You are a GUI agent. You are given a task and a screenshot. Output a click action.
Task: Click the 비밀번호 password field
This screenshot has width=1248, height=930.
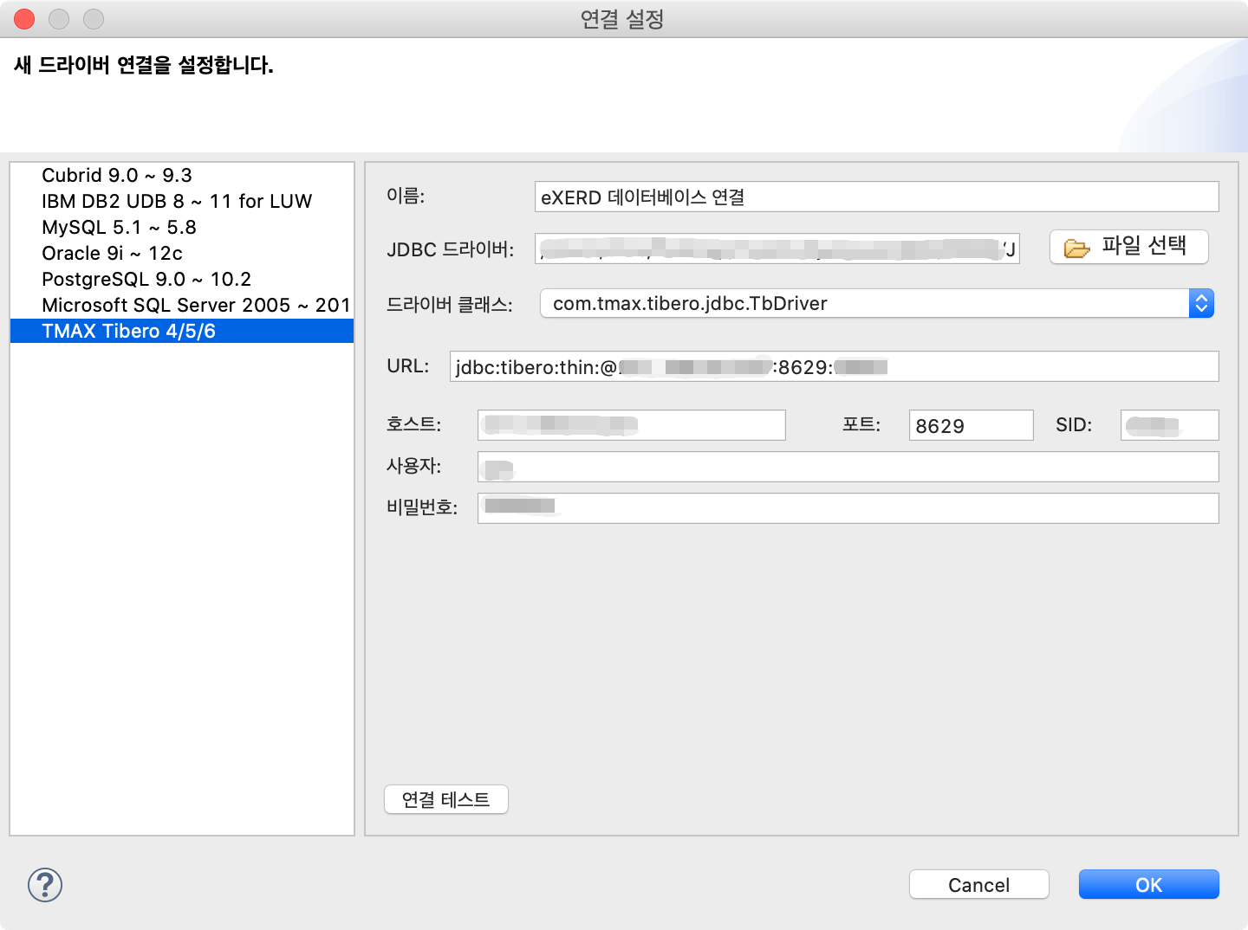848,508
